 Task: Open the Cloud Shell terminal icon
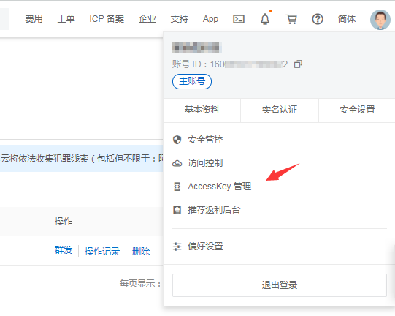[x=239, y=19]
